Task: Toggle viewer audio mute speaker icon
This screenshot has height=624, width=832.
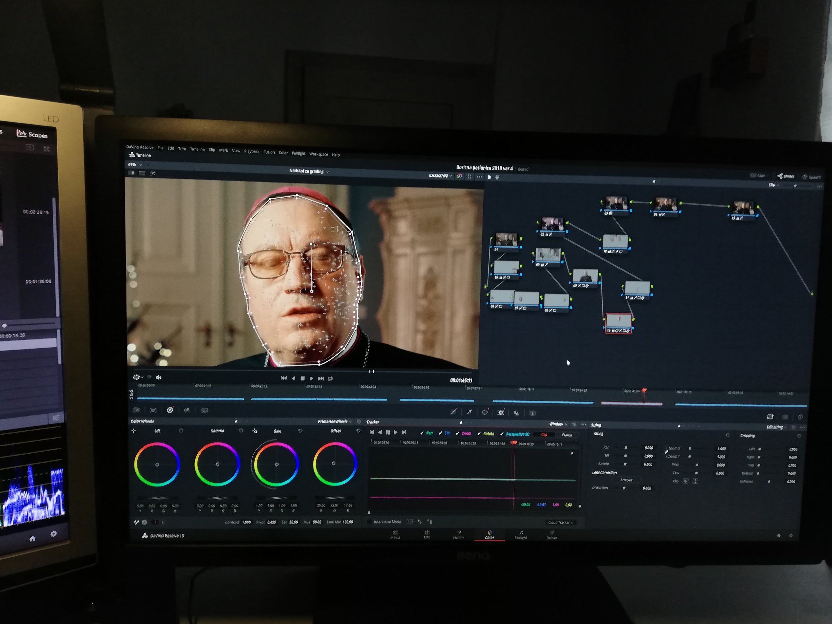Action: coord(159,377)
